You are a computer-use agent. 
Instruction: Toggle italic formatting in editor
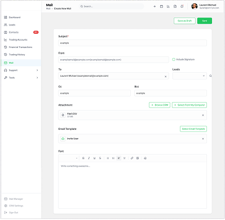click(x=89, y=158)
